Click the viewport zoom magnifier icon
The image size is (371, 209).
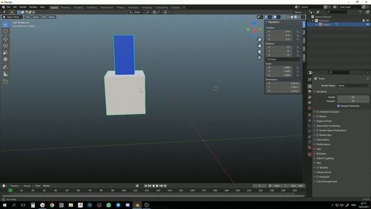point(260,40)
